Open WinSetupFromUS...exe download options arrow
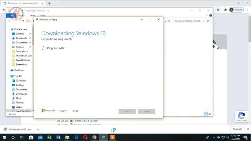This screenshot has height=141, width=251. [38, 129]
